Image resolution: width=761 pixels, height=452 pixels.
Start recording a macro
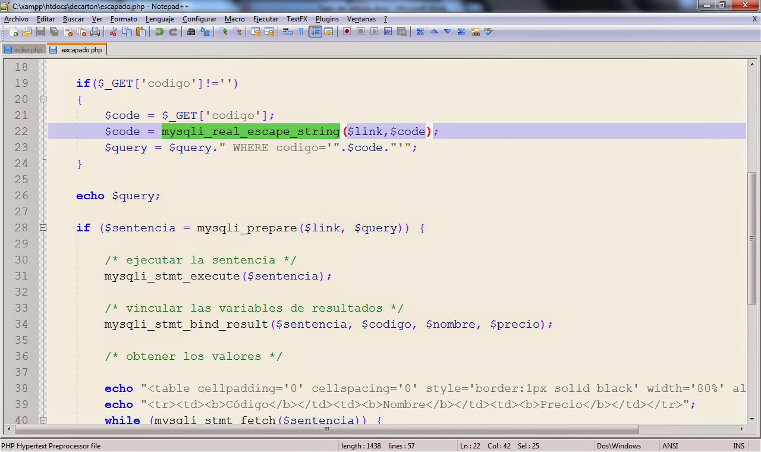(x=347, y=32)
